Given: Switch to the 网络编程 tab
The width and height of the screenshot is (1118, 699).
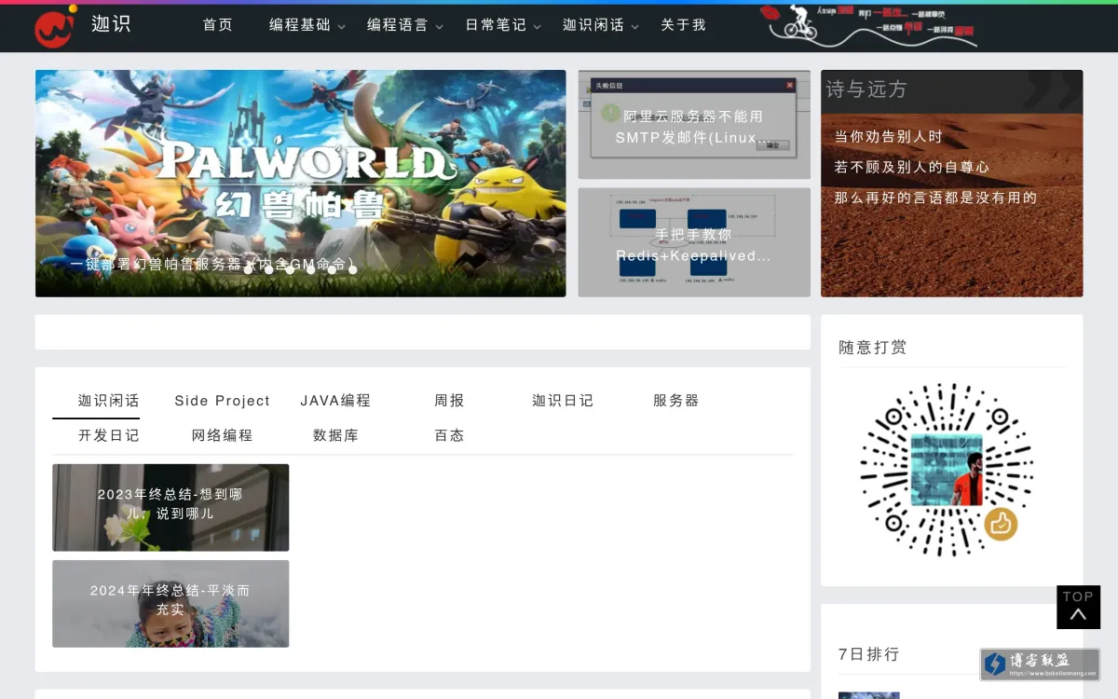Looking at the screenshot, I should click(x=223, y=435).
